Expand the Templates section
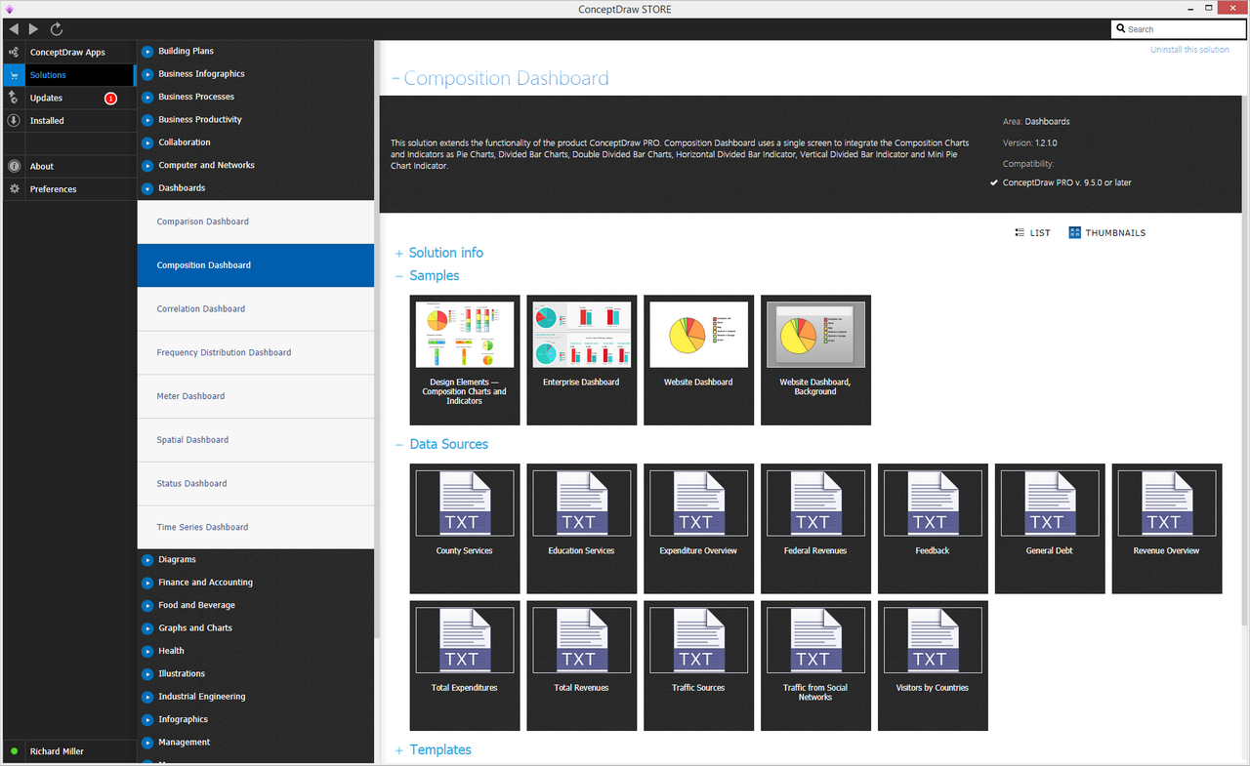Viewport: 1250px width, 766px height. click(439, 750)
